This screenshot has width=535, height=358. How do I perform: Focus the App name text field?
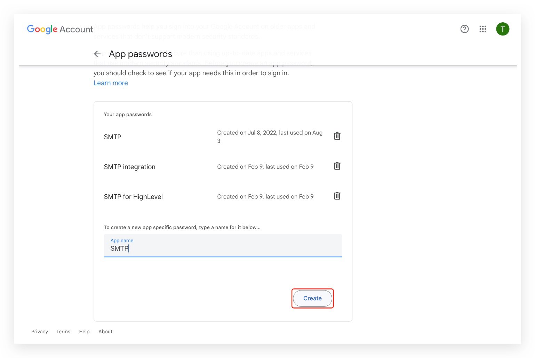223,248
